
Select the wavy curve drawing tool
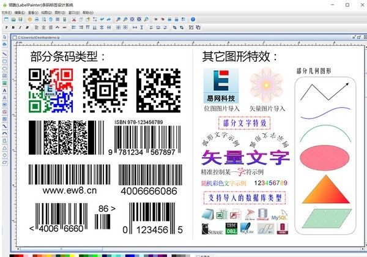coord(4,127)
